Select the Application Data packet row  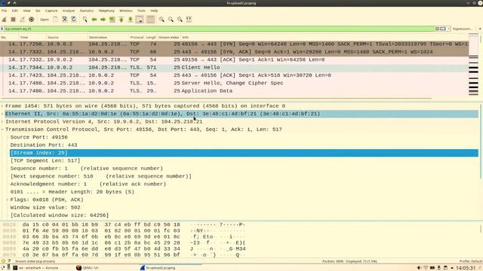click(234, 90)
